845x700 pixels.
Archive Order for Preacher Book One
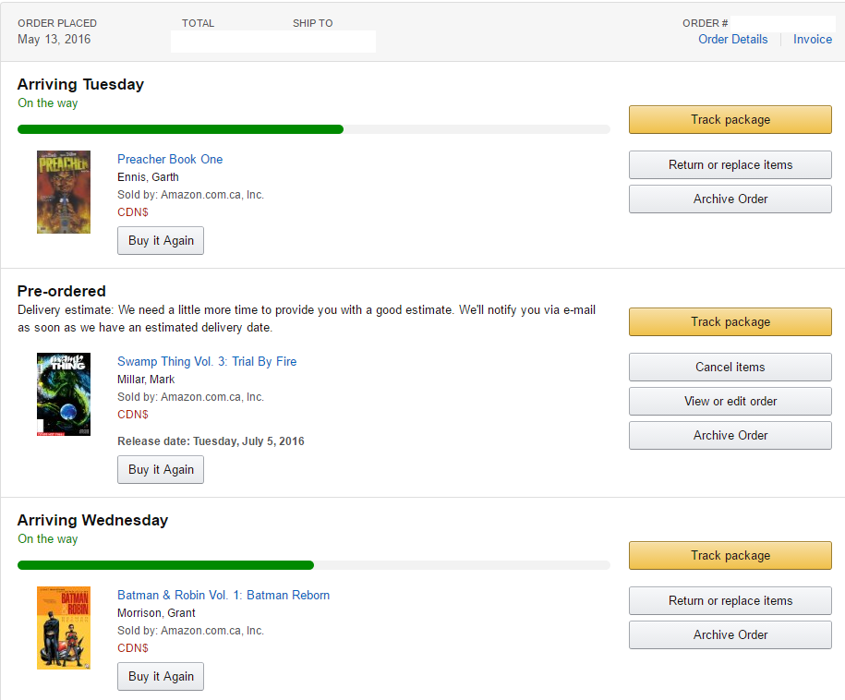pyautogui.click(x=730, y=199)
